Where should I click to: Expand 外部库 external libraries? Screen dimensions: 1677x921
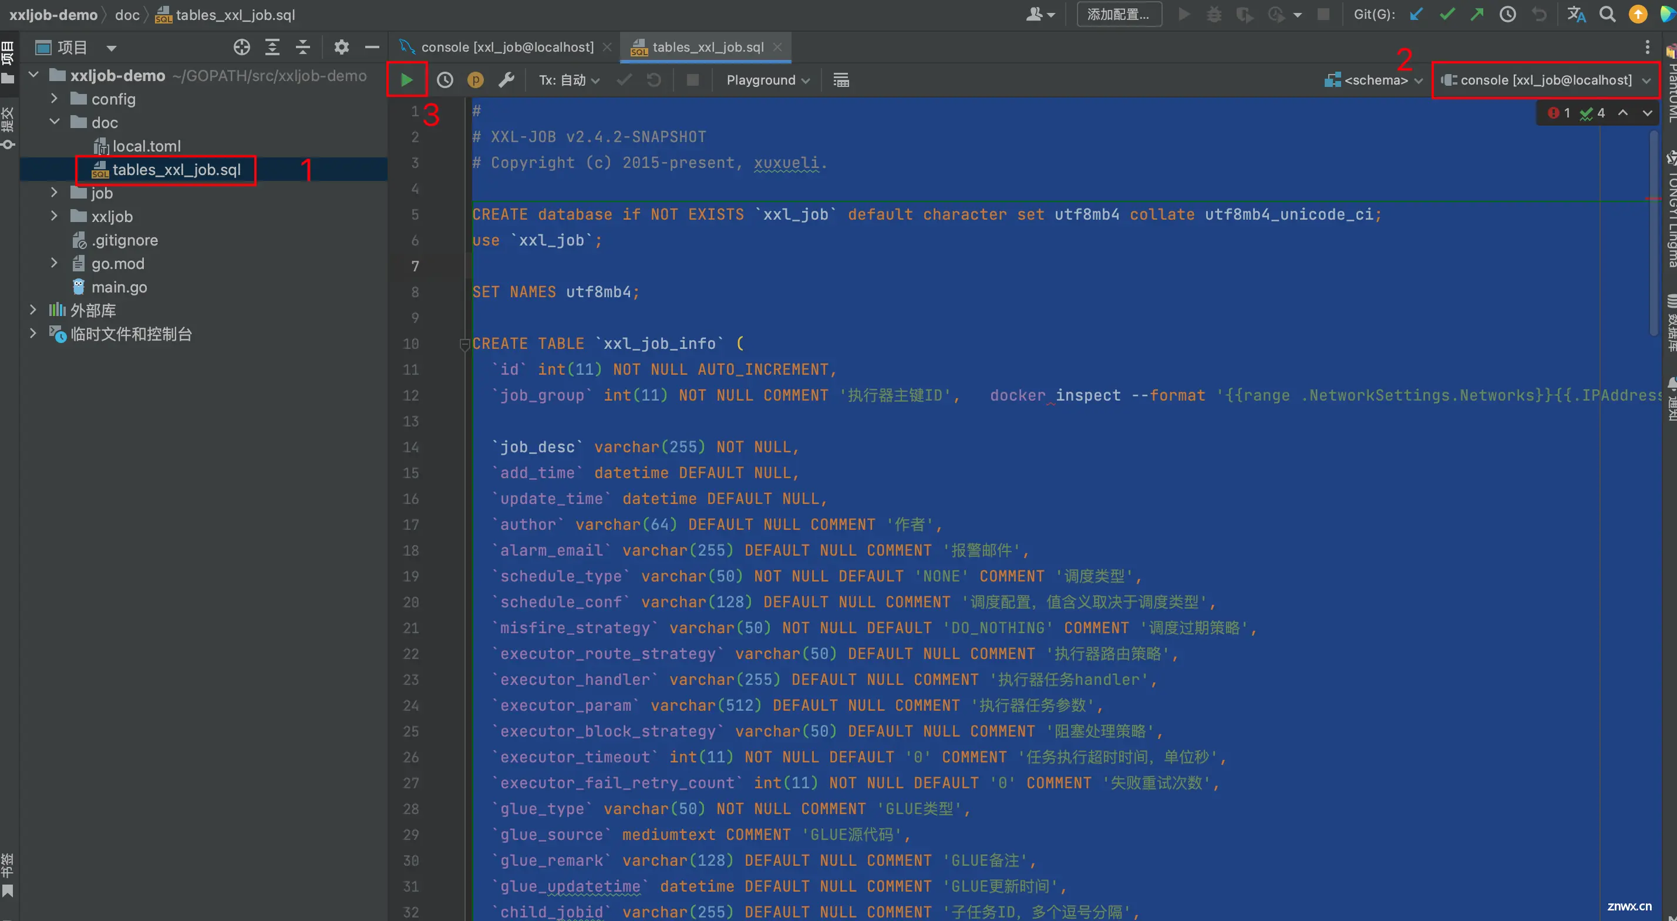coord(33,310)
